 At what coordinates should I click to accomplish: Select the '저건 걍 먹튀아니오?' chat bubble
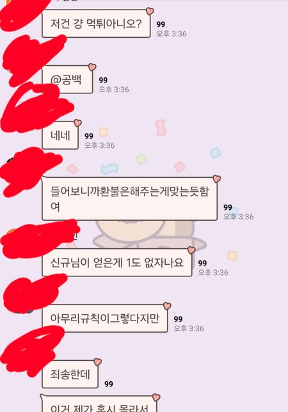96,24
